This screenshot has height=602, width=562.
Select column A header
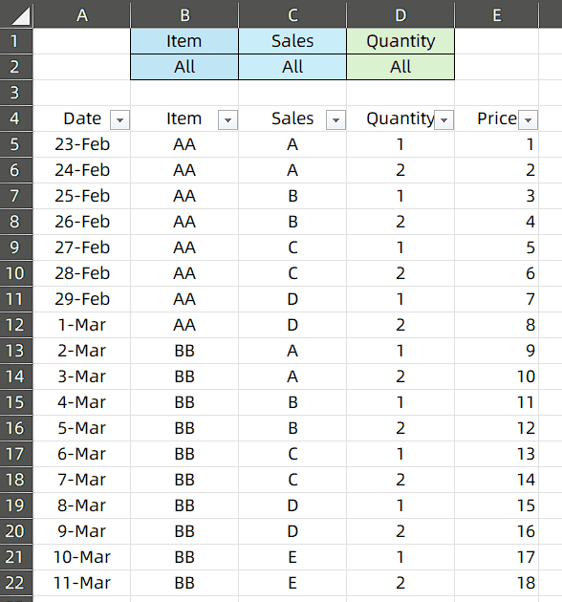82,15
